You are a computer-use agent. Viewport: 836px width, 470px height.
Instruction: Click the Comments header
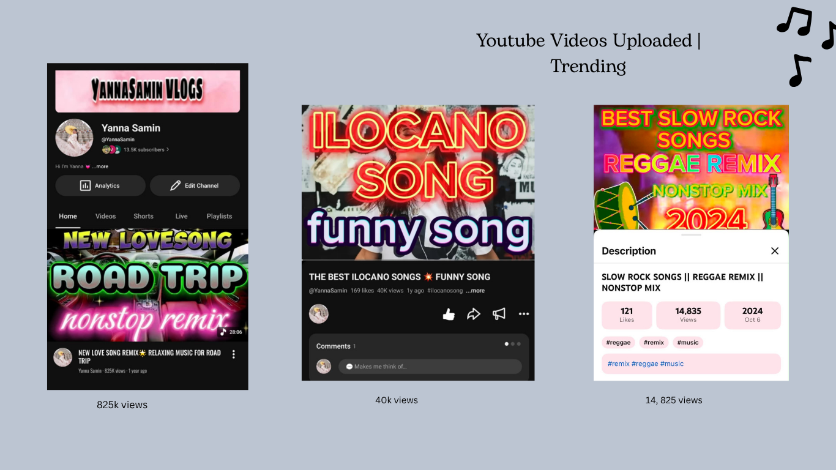tap(334, 346)
